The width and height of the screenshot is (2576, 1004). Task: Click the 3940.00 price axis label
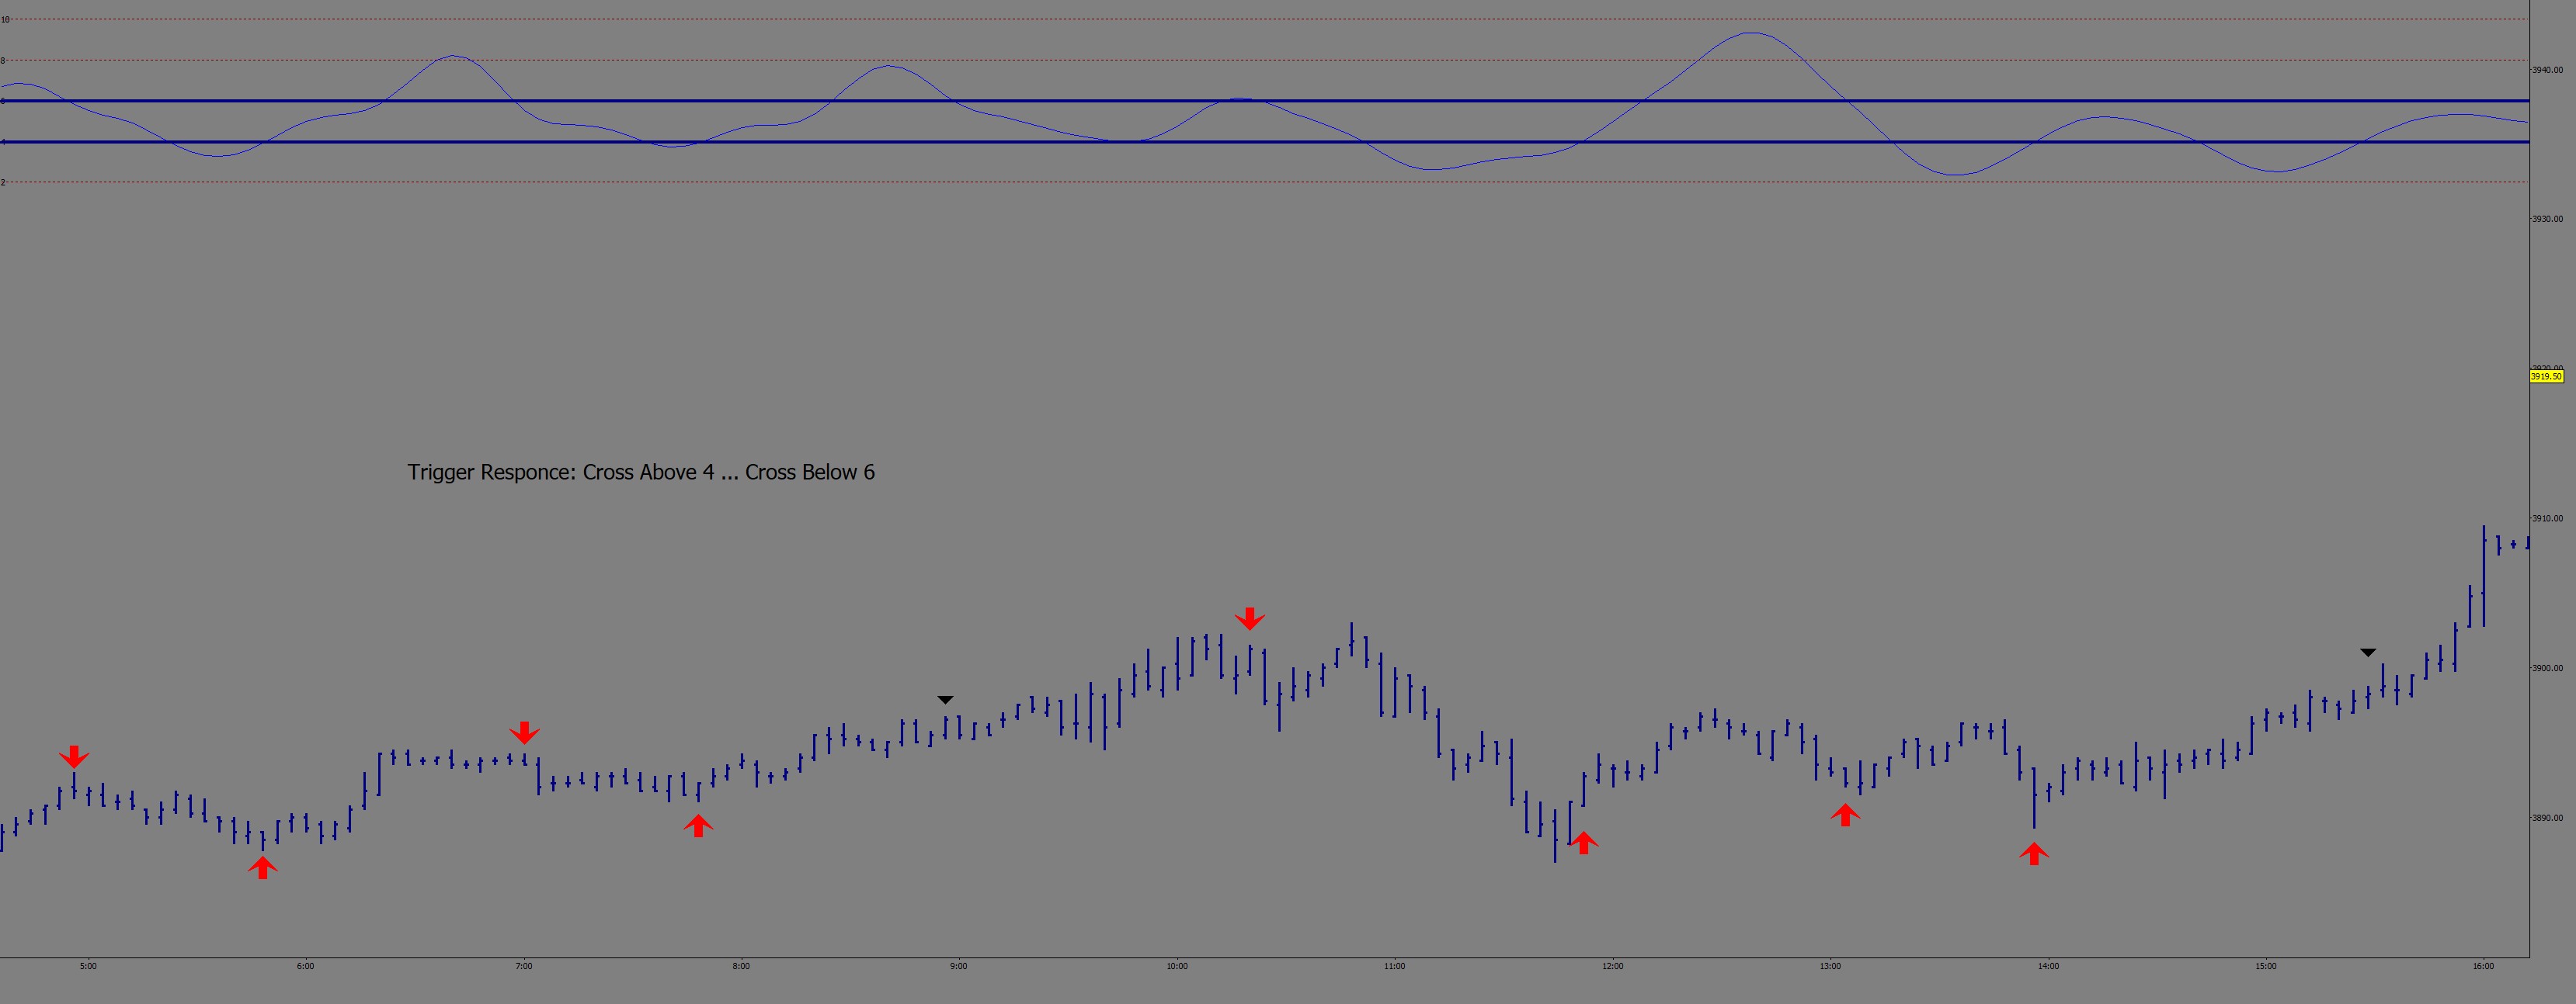point(2547,70)
